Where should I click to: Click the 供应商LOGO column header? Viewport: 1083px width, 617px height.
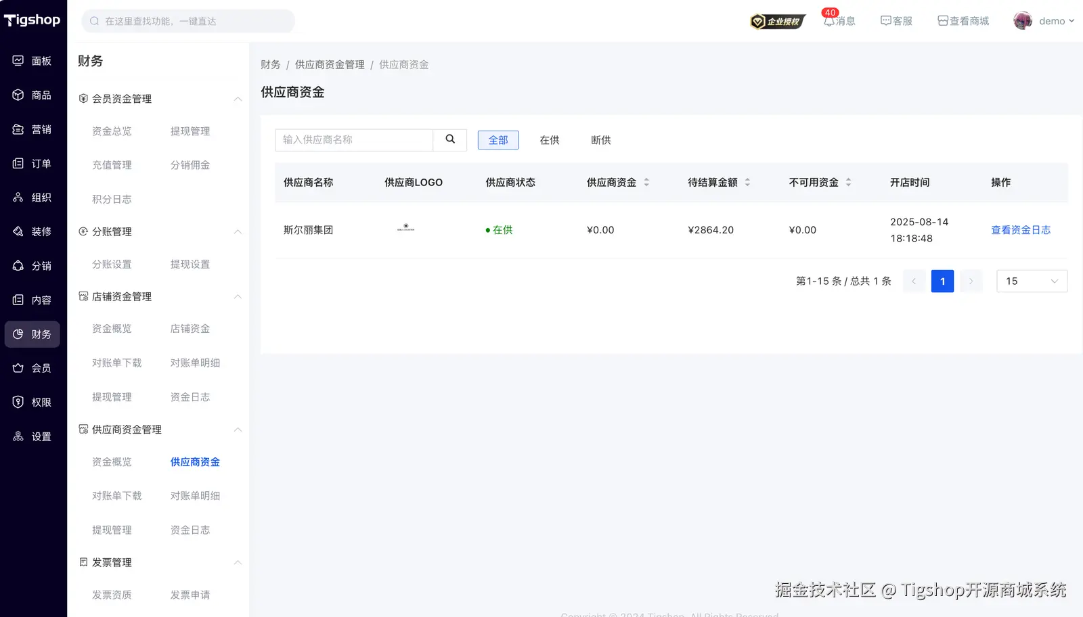tap(414, 183)
